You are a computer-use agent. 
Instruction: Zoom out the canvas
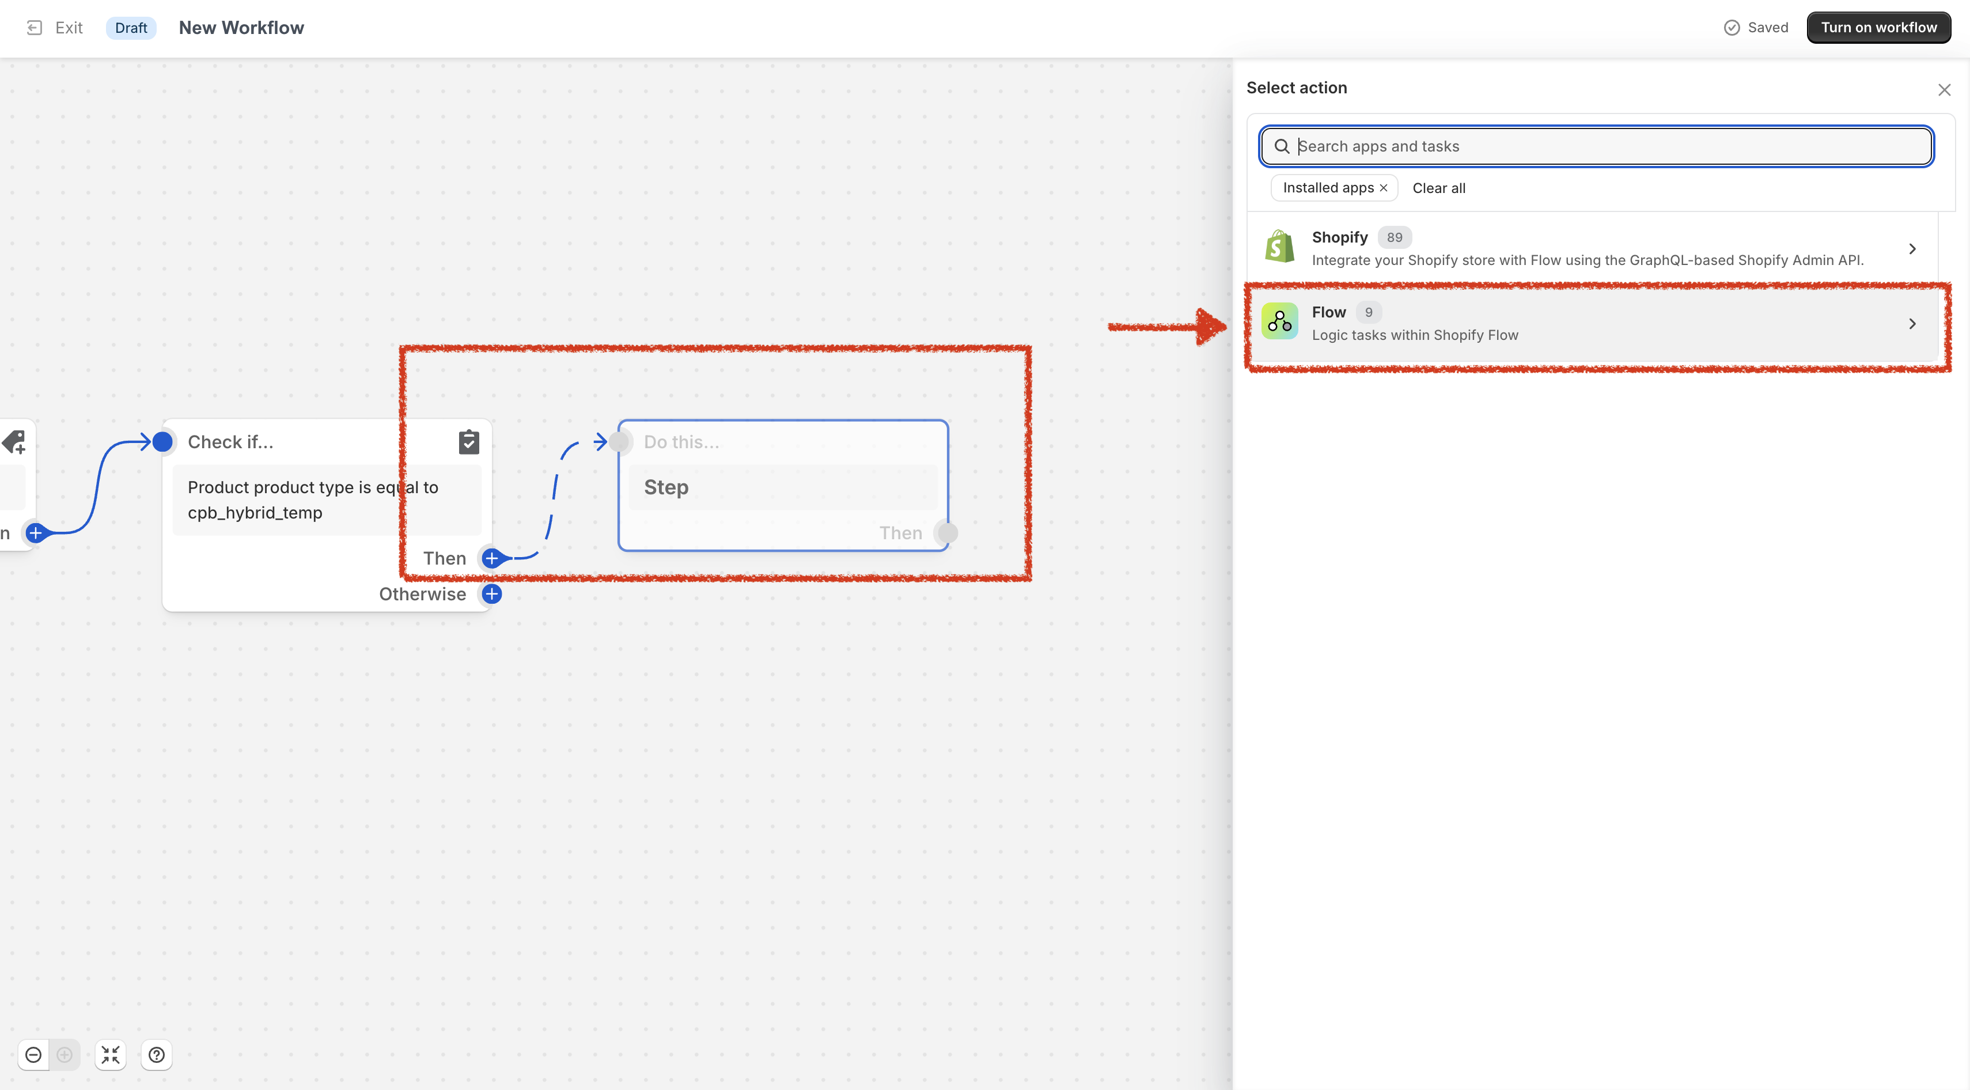33,1057
